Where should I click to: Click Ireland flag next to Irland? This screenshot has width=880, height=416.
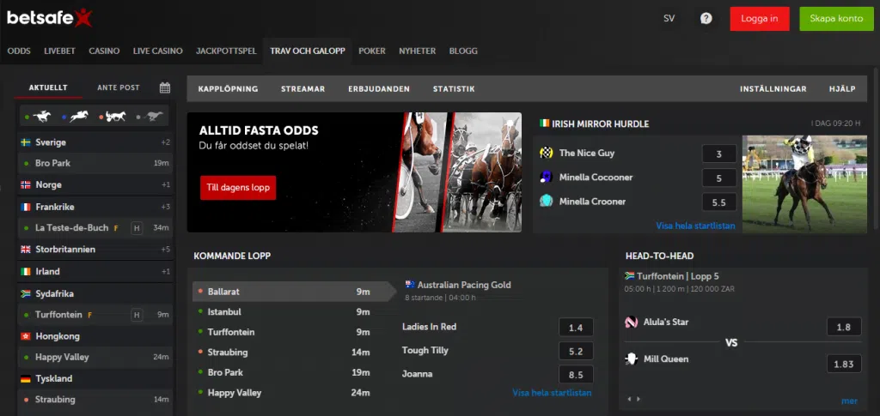pos(26,272)
